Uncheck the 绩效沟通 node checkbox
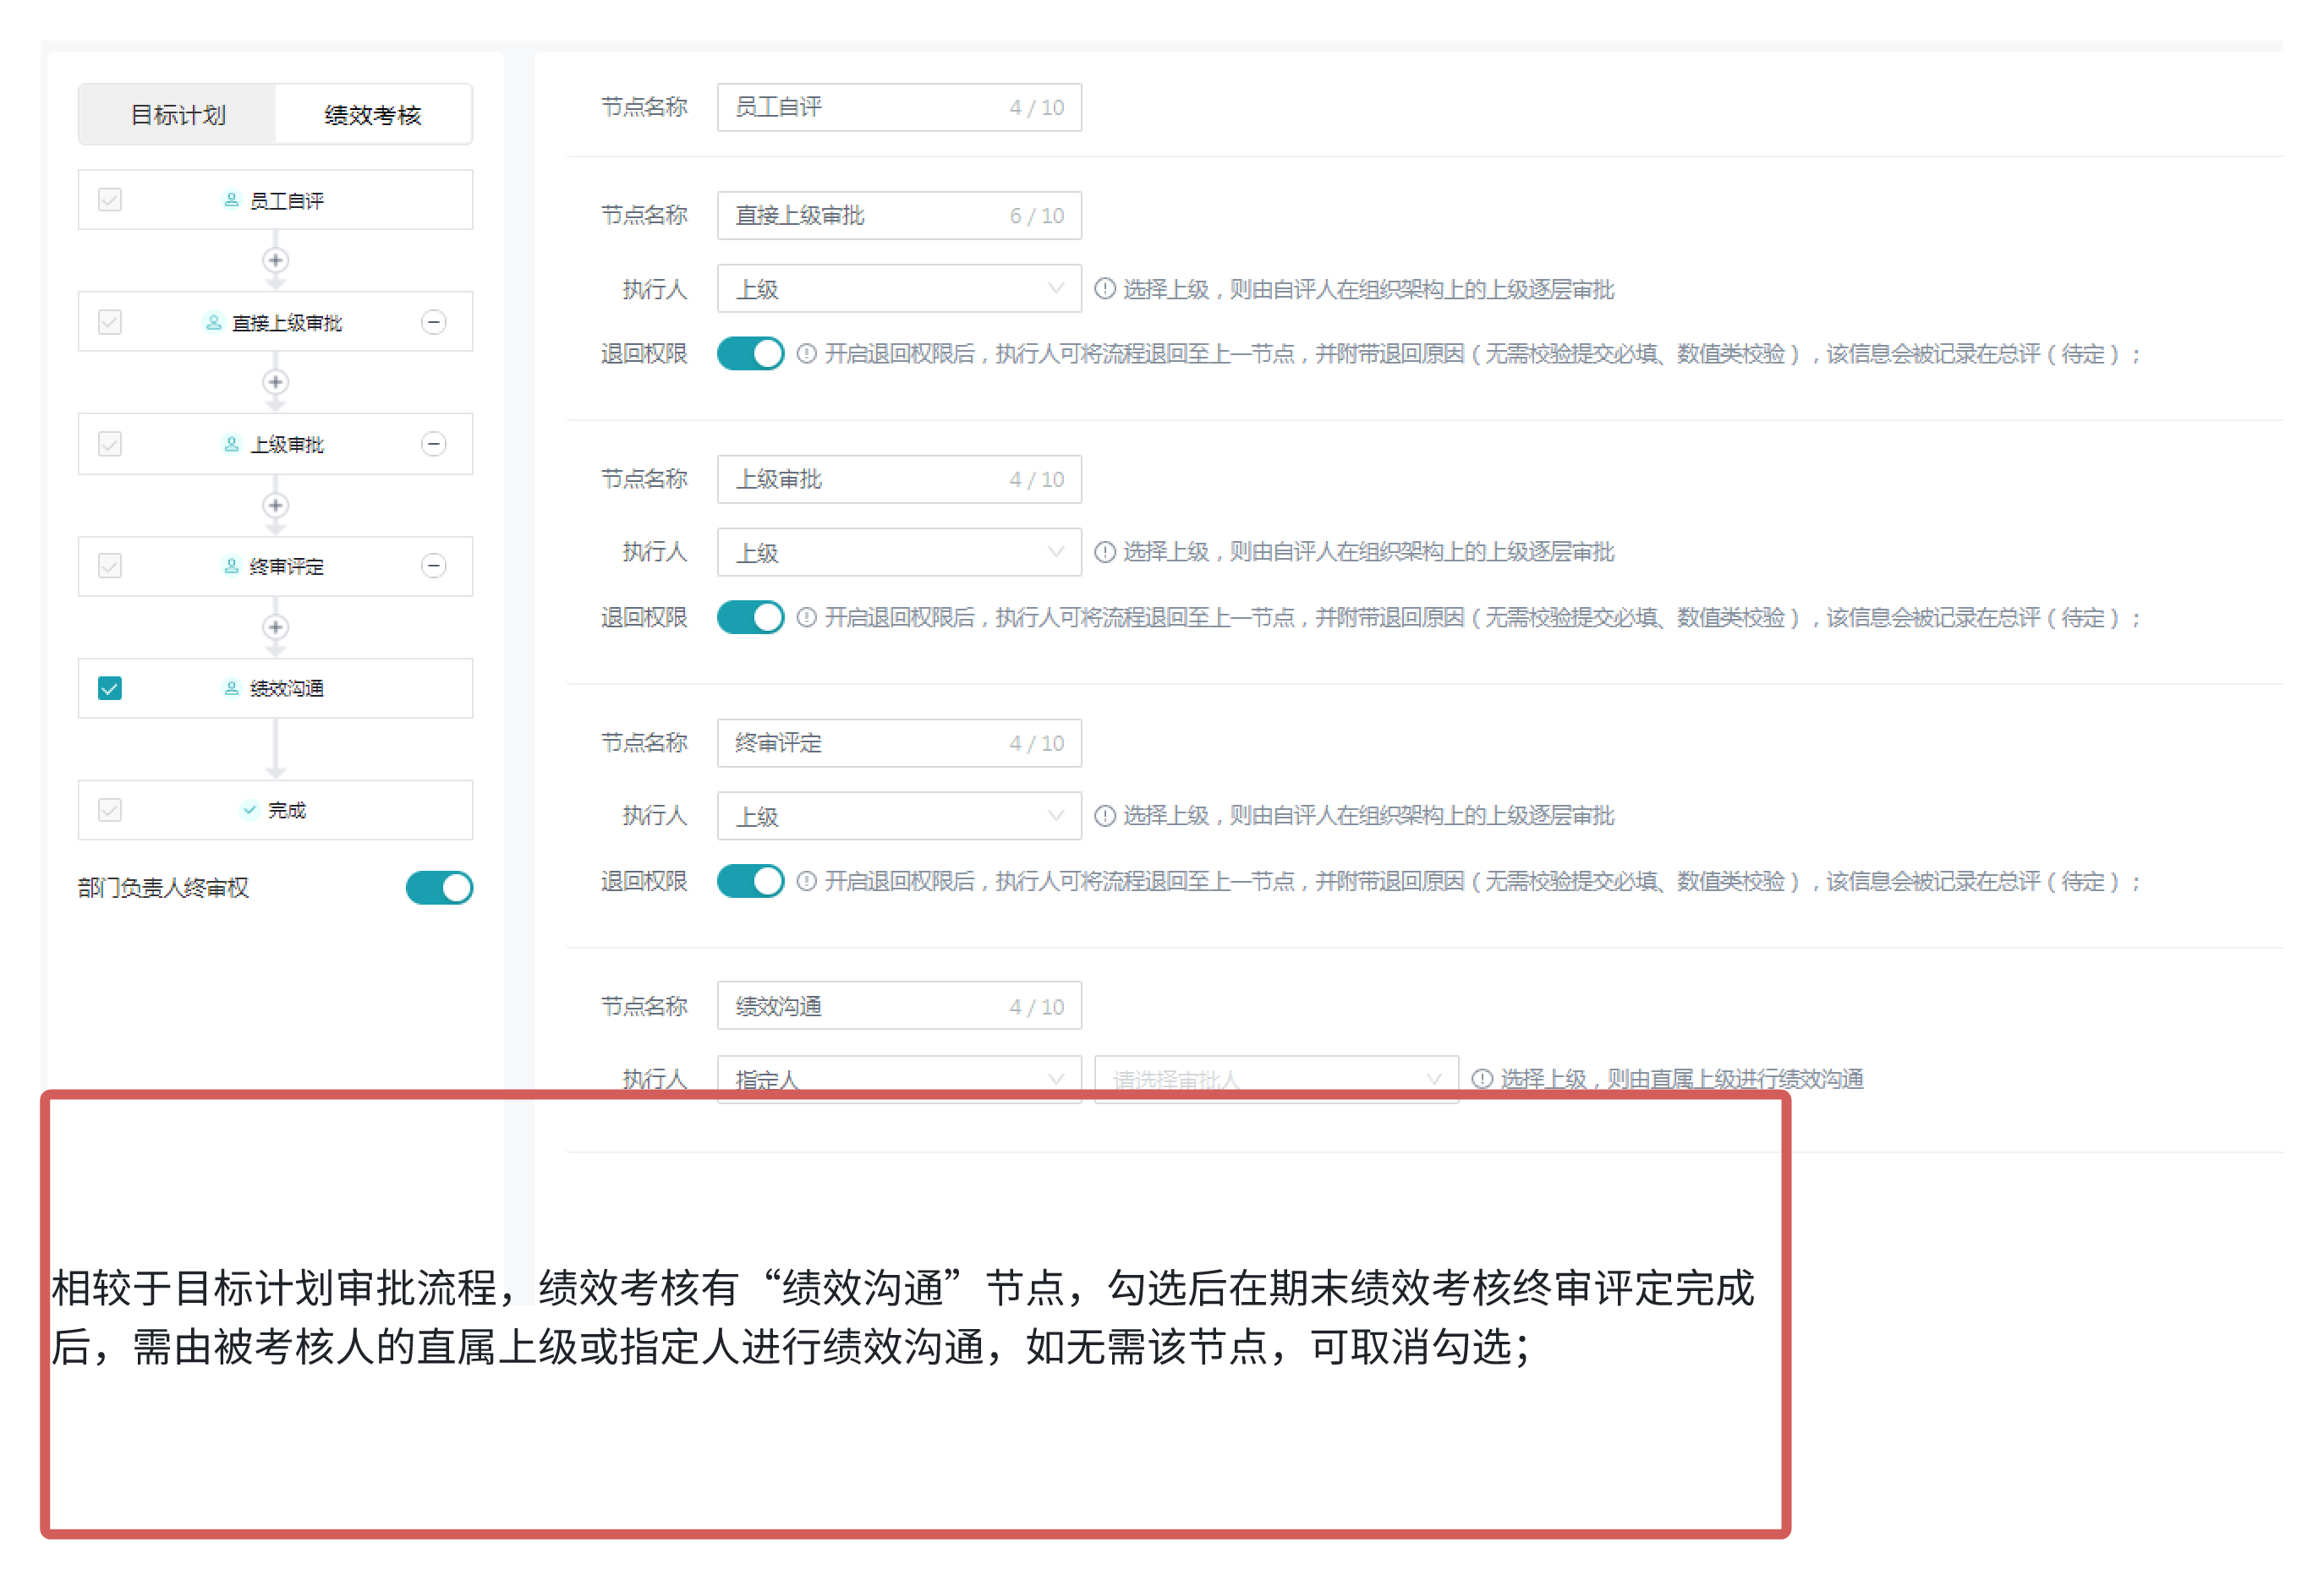Image resolution: width=2324 pixels, height=1581 pixels. 110,688
